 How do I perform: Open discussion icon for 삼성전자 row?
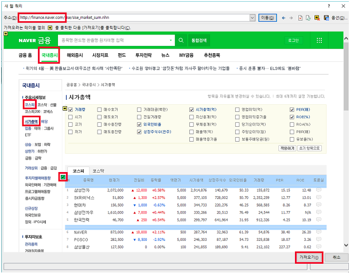coord(318,190)
